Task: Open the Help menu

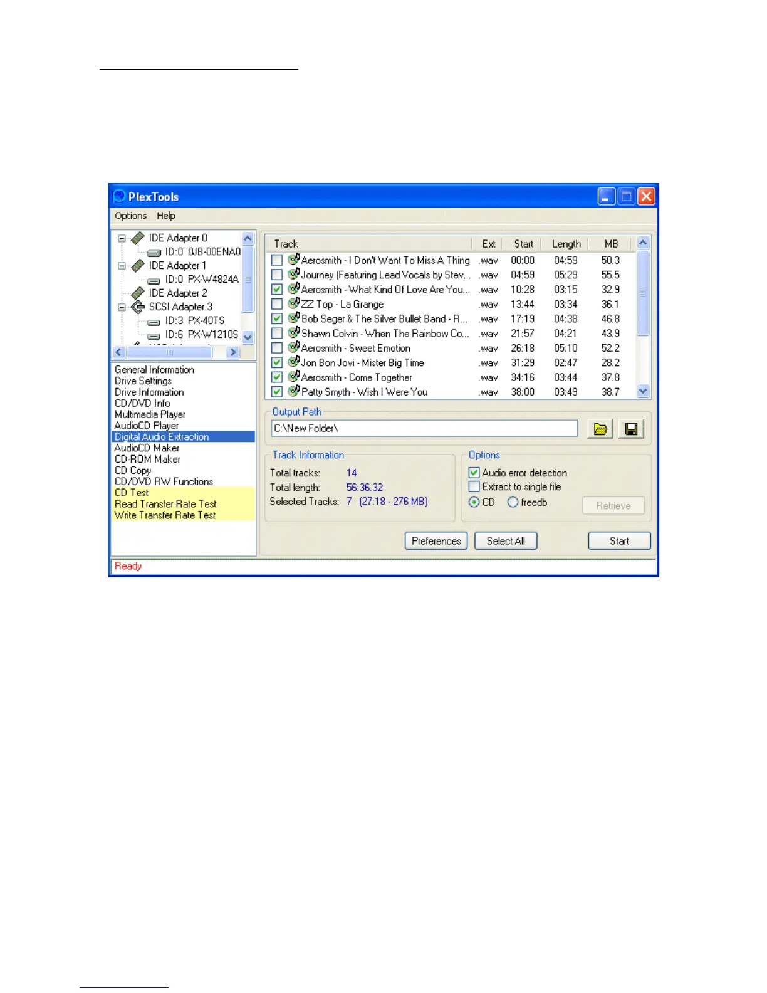Action: [166, 216]
